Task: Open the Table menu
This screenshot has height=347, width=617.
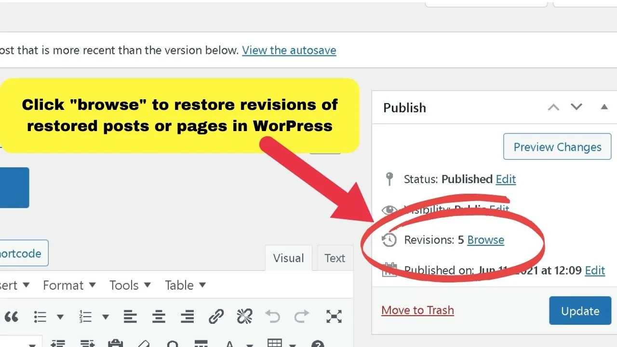Action: (x=186, y=285)
